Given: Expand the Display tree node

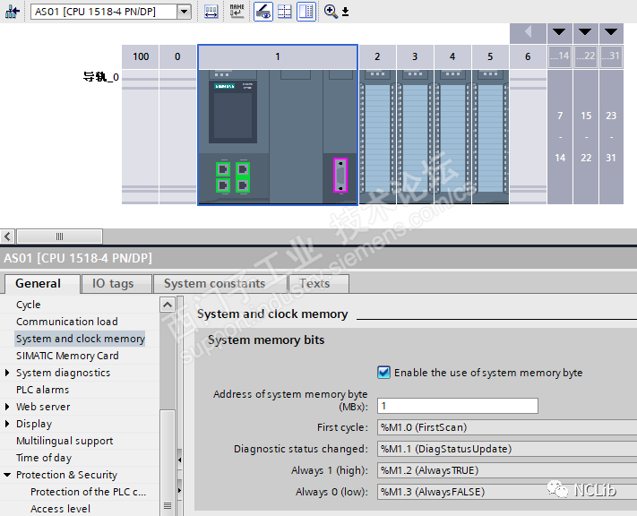Looking at the screenshot, I should coord(7,424).
